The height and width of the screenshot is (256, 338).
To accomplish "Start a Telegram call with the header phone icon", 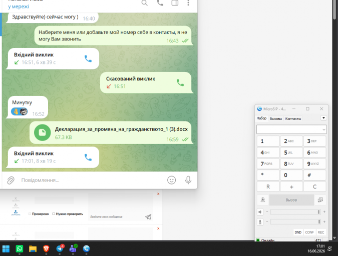I will 160,3.
